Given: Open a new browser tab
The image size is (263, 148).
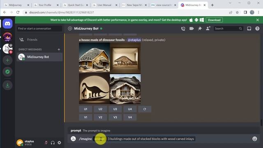Looking at the screenshot, I should click(212, 5).
